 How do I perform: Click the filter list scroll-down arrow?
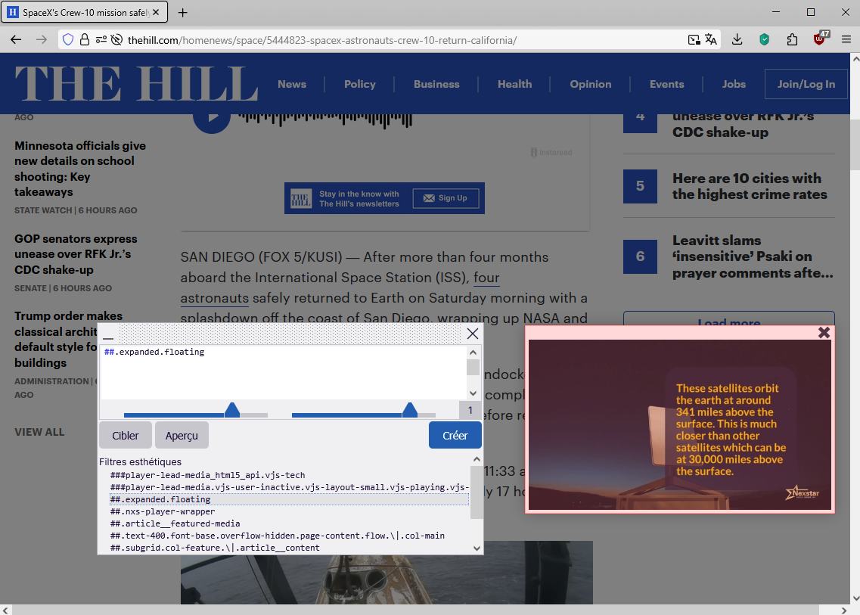point(477,548)
